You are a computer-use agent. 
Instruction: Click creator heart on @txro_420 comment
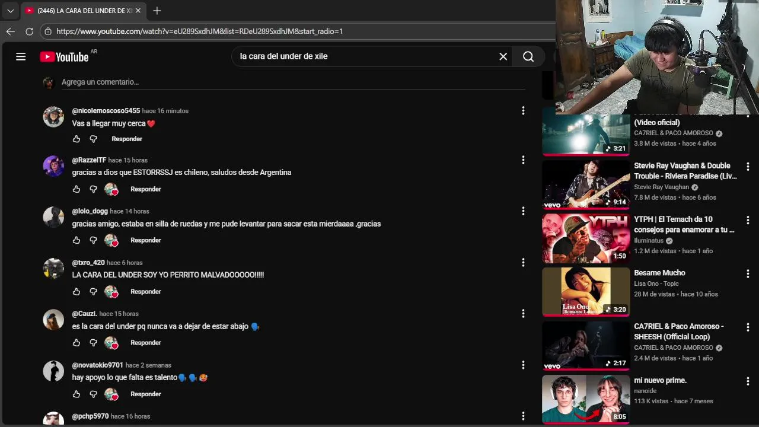point(111,292)
